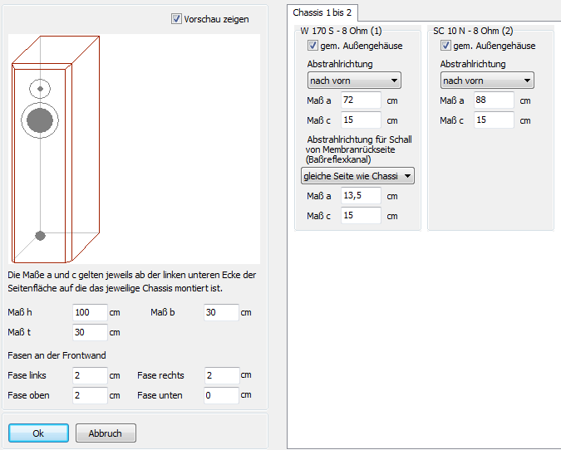Click the Fase unten field showing 0

(x=221, y=395)
